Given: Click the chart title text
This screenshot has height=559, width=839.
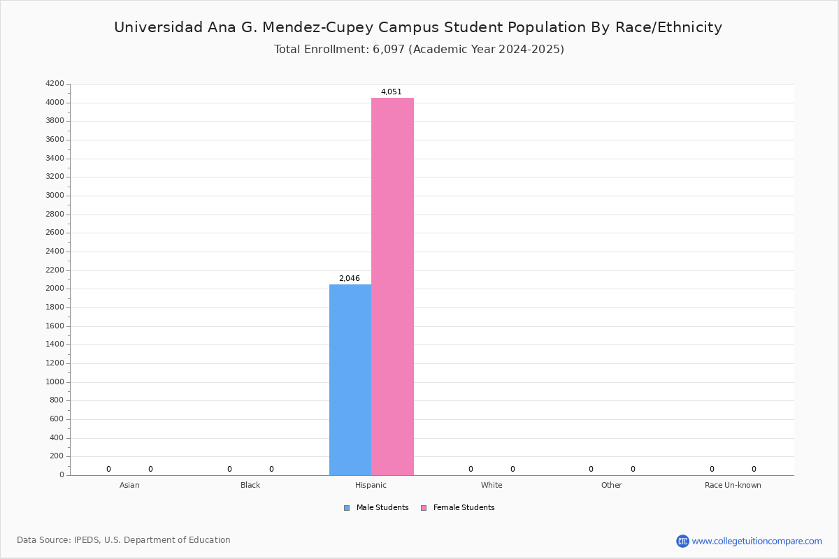Looking at the screenshot, I should pos(418,27).
